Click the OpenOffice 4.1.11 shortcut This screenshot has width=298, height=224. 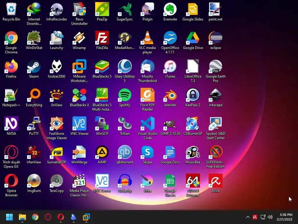tap(170, 38)
